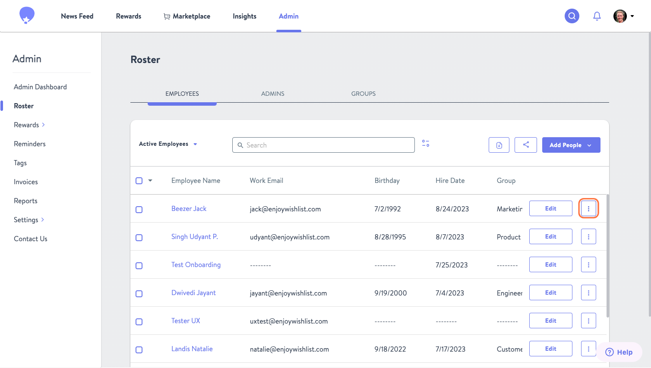Click the Hire Date column header

click(450, 180)
